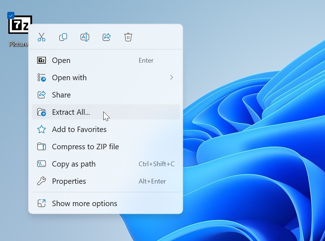The height and width of the screenshot is (241, 325).
Task: Select Extract All... from the context menu
Action: click(71, 112)
